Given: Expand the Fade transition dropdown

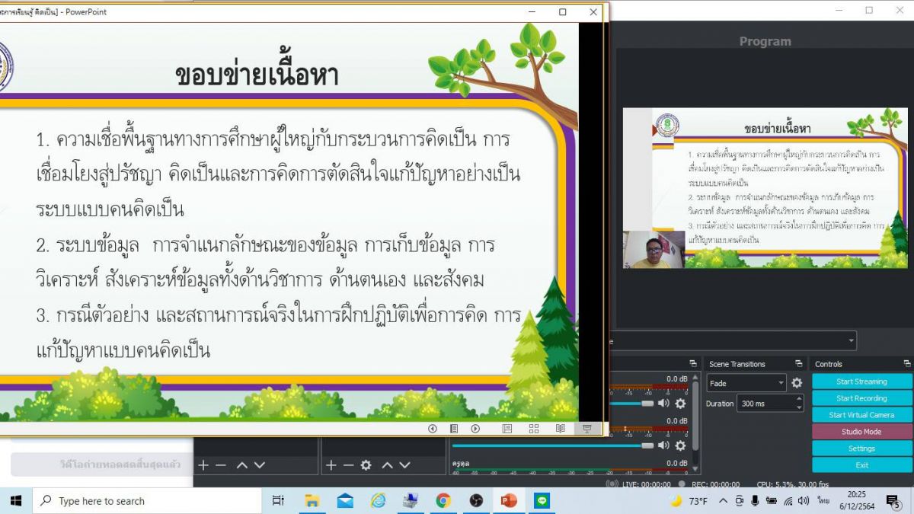Looking at the screenshot, I should click(781, 384).
